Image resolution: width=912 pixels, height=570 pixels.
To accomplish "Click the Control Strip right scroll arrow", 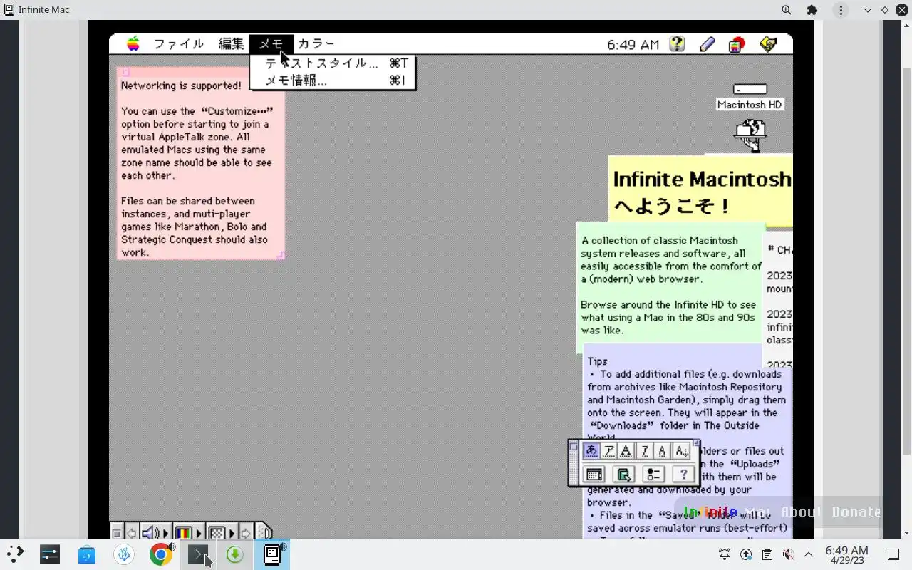I will [246, 533].
